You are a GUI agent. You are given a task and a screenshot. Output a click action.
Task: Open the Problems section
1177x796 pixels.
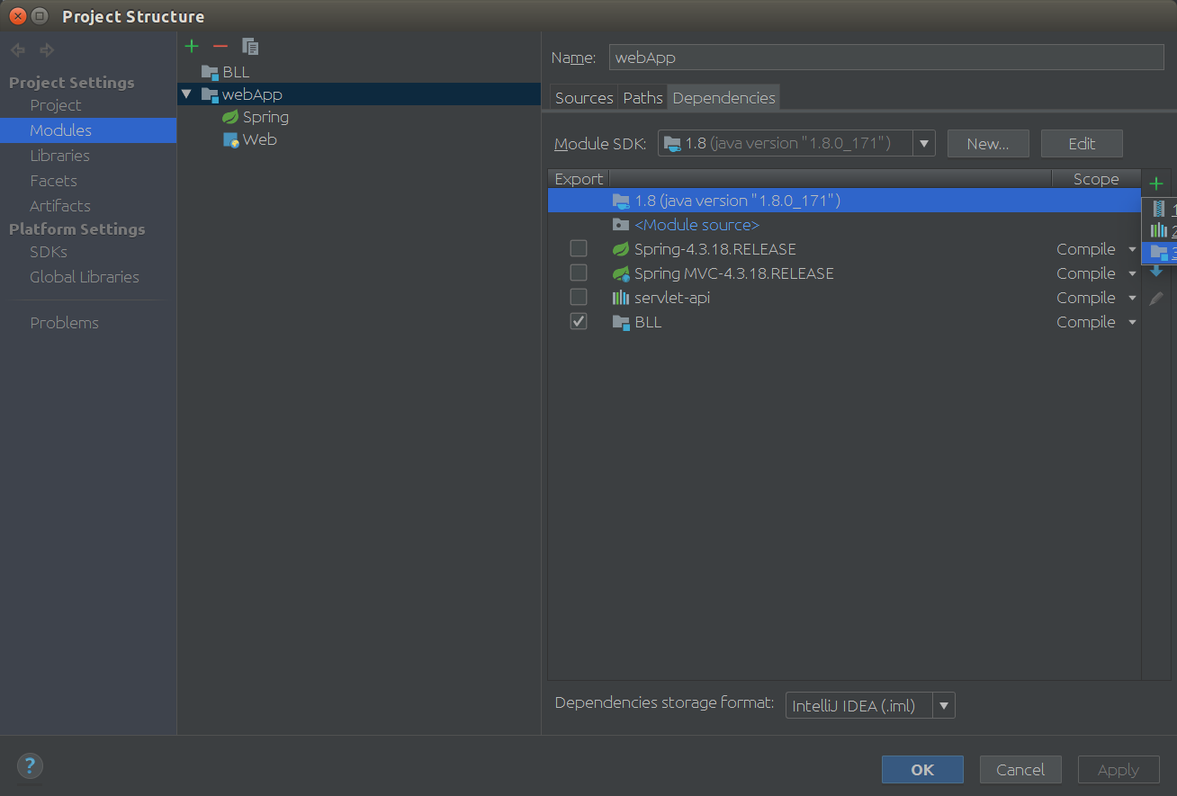pyautogui.click(x=64, y=323)
